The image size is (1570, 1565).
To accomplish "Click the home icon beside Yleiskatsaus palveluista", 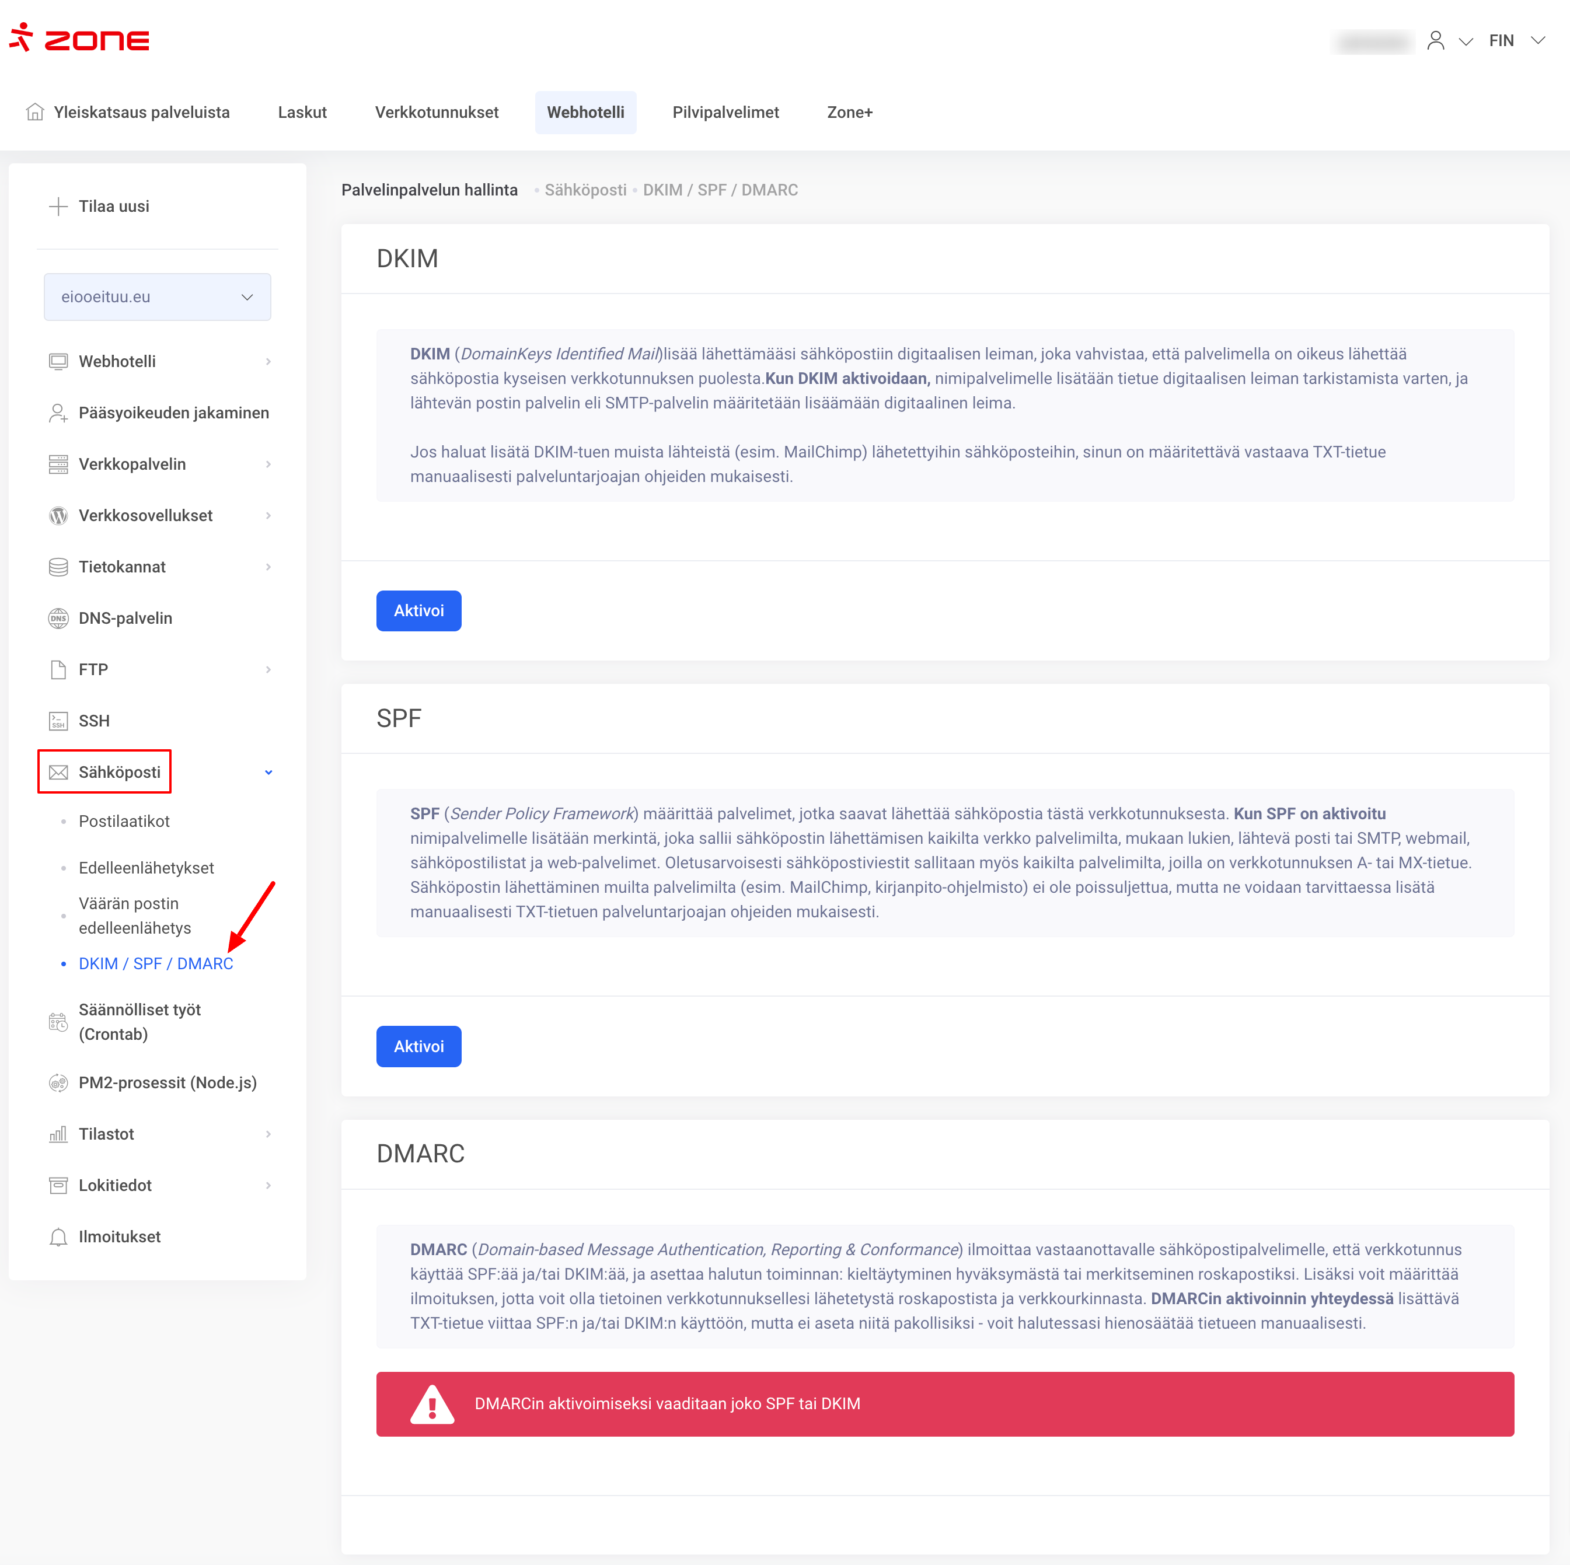I will [x=35, y=112].
